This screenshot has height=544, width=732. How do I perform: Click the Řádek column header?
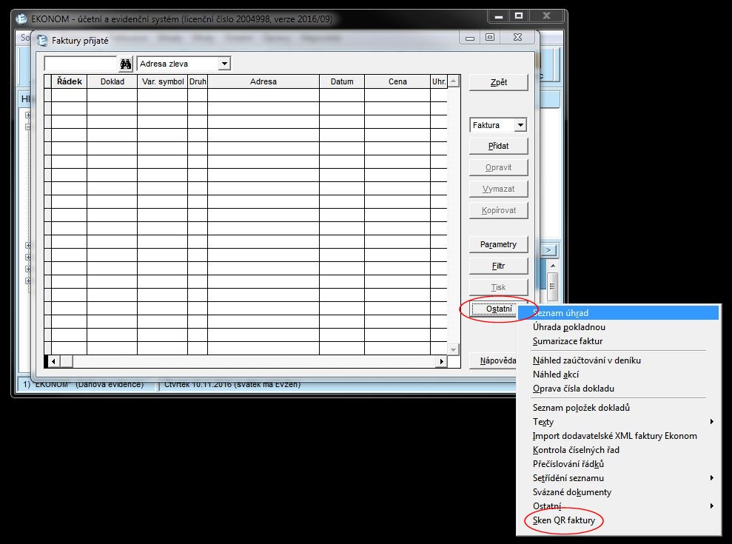(x=69, y=81)
